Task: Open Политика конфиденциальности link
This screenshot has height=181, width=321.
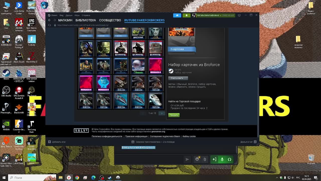Action: tap(107, 136)
